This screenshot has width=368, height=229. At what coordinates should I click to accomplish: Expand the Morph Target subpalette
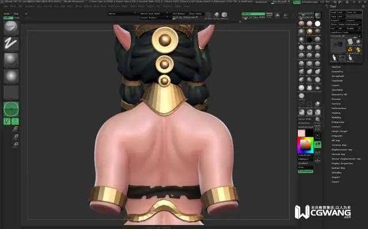click(x=339, y=131)
